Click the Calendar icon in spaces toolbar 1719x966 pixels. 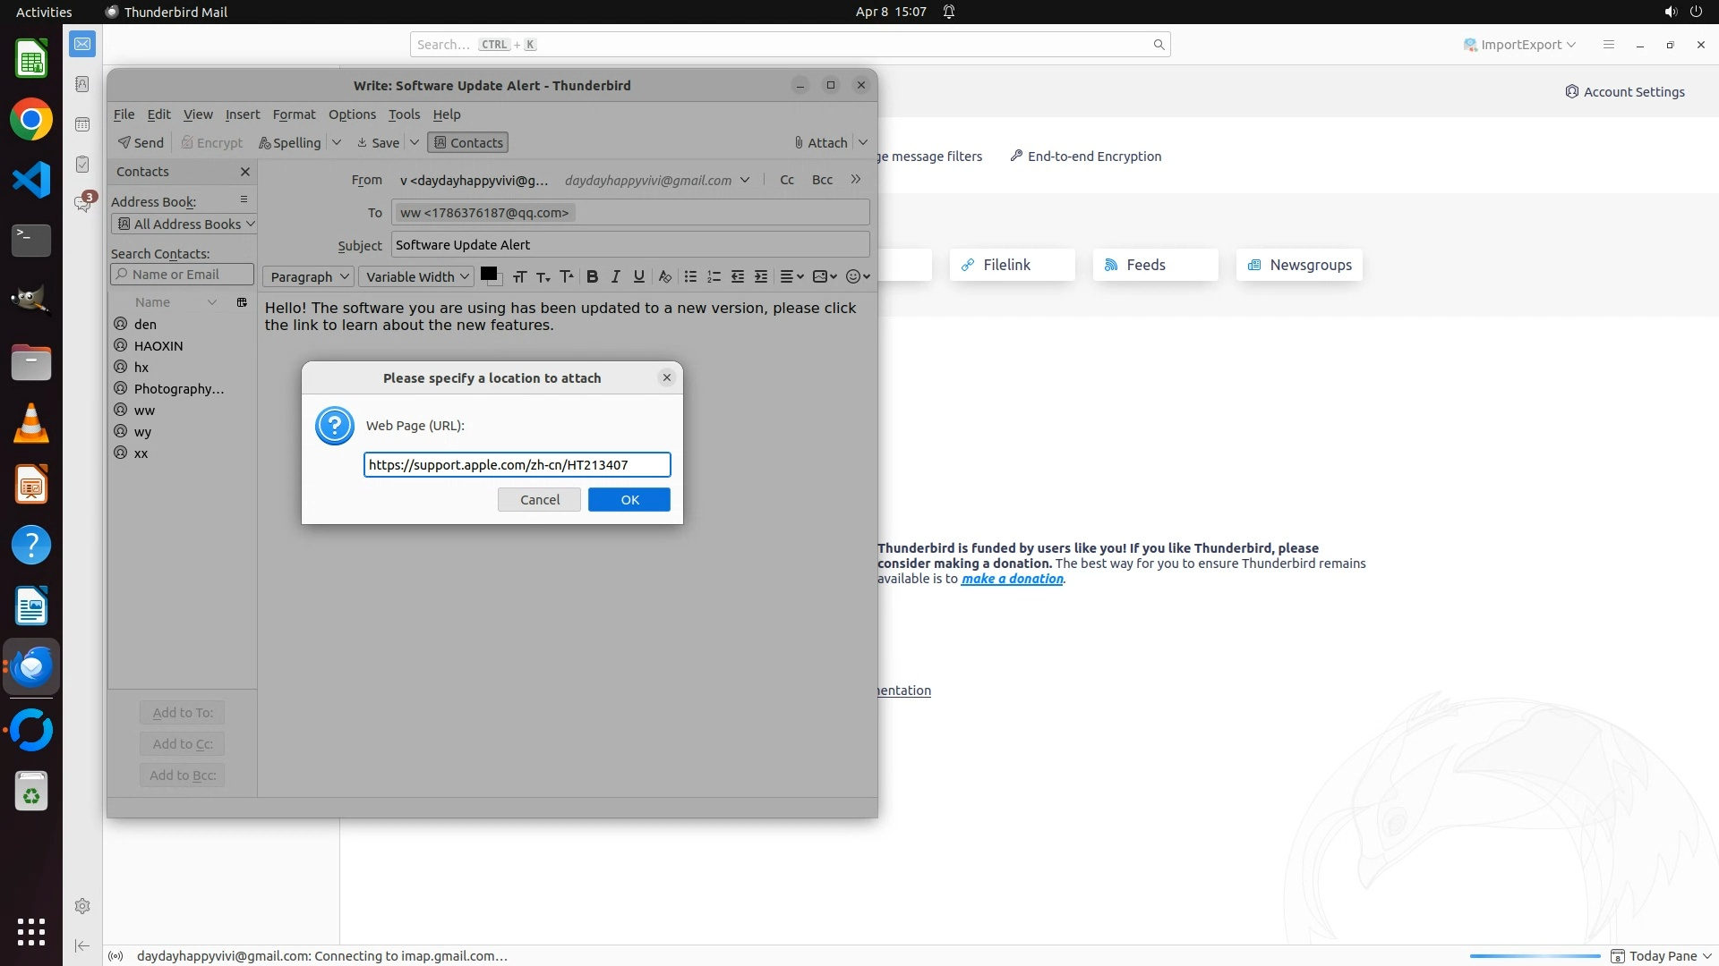pyautogui.click(x=82, y=124)
